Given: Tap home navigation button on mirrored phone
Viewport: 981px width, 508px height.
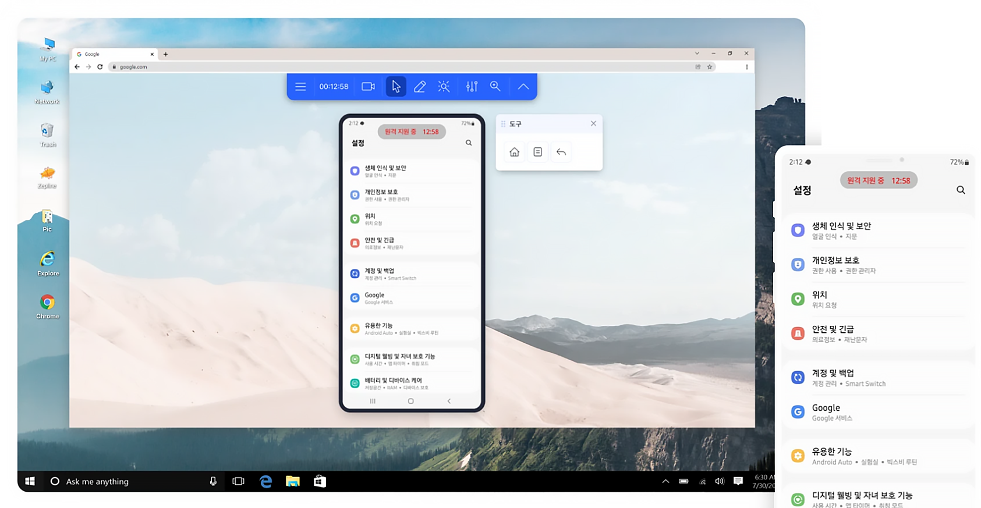Looking at the screenshot, I should coord(410,401).
